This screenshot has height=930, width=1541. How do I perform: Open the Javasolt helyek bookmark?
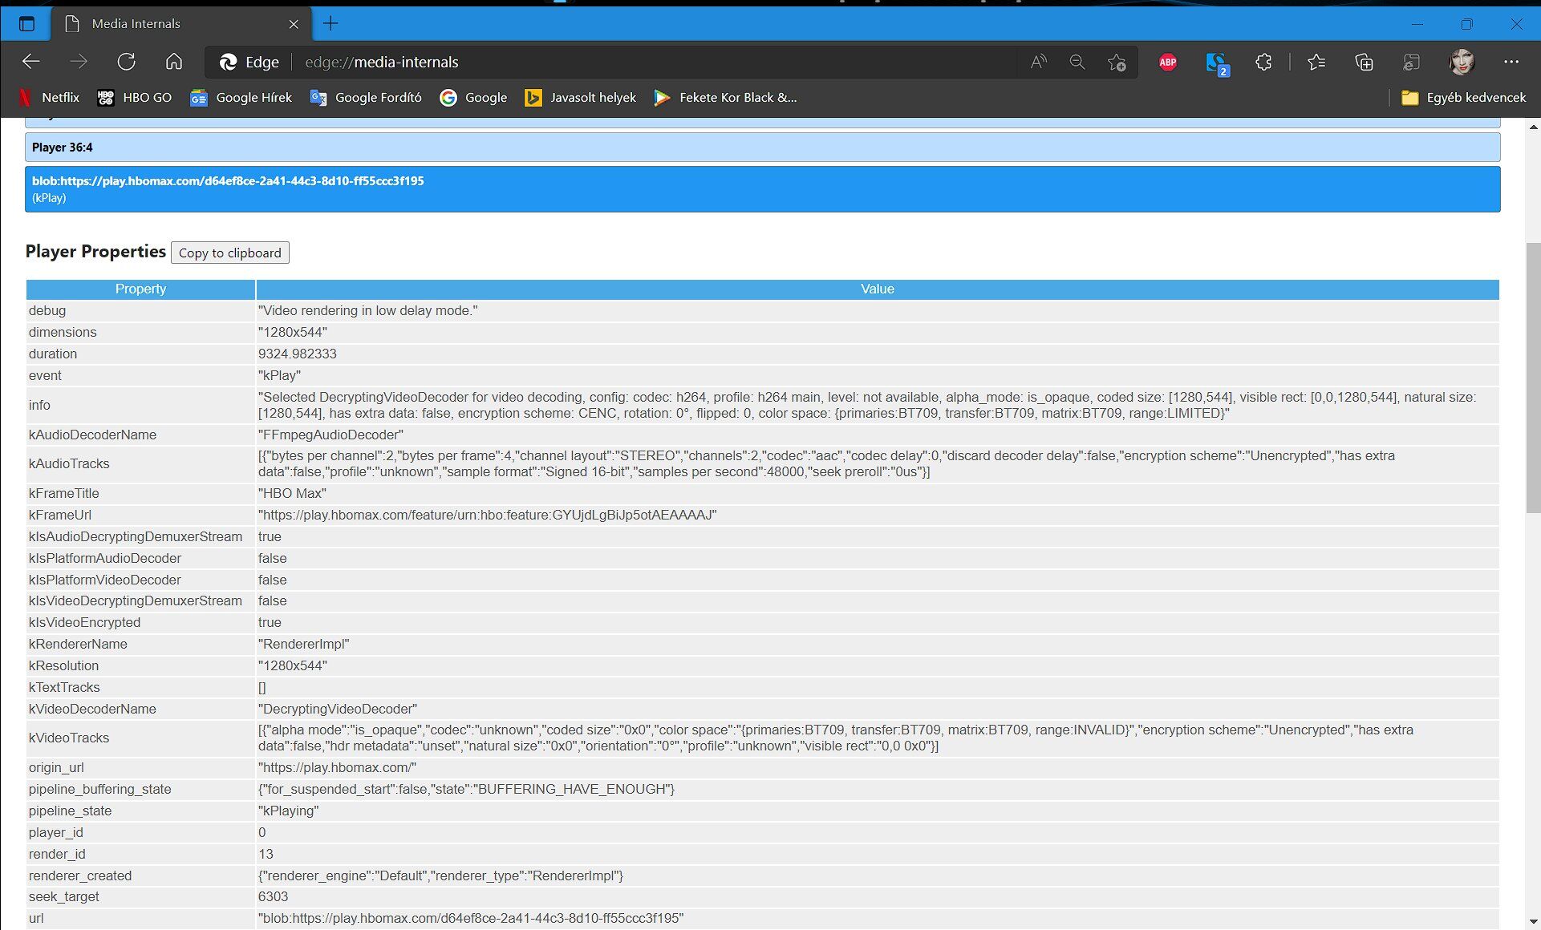(580, 98)
